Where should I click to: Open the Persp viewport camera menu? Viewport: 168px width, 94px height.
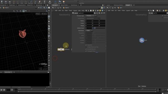(38, 14)
